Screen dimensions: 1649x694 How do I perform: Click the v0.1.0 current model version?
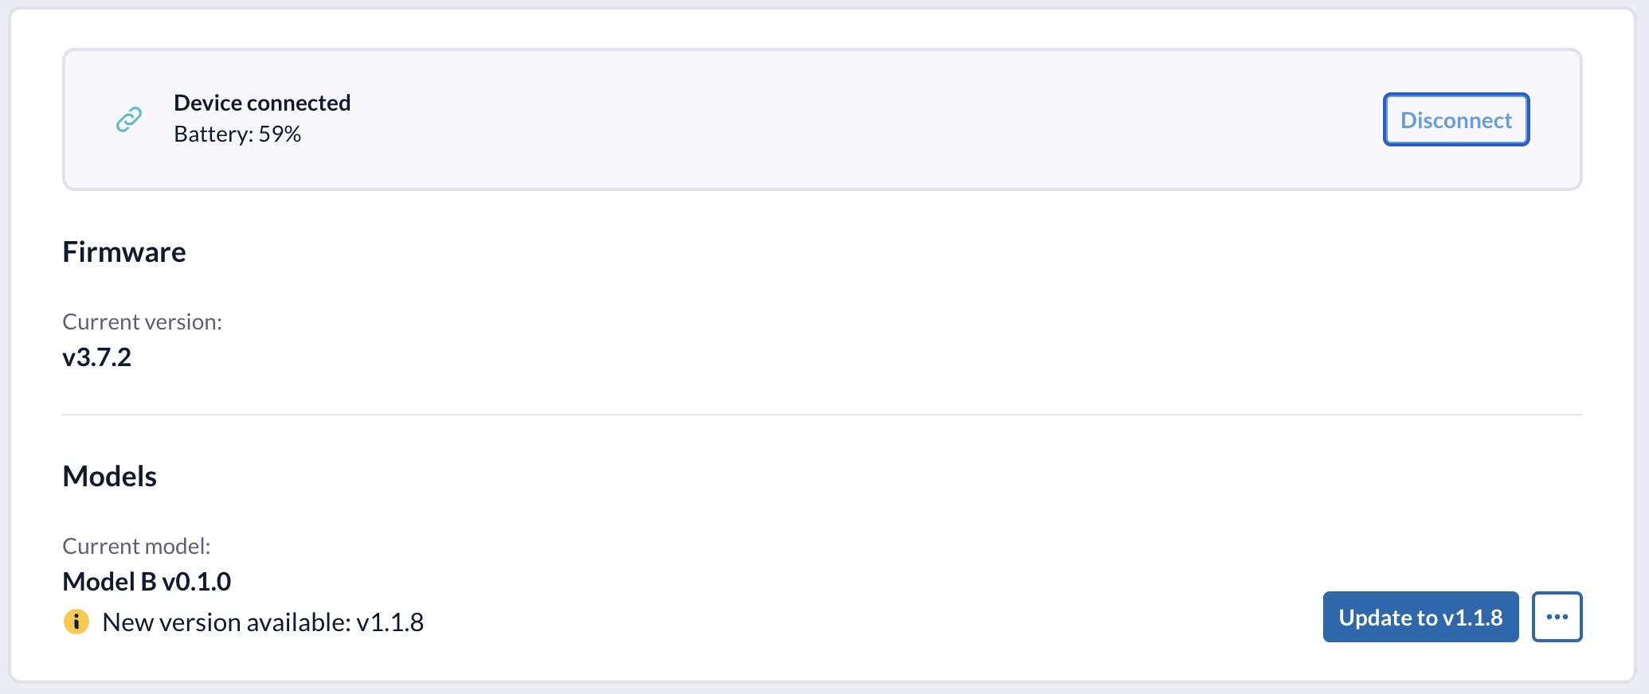197,582
